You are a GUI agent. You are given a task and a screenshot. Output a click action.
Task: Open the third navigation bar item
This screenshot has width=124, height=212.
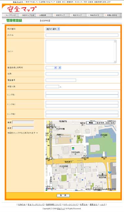pos(45,15)
